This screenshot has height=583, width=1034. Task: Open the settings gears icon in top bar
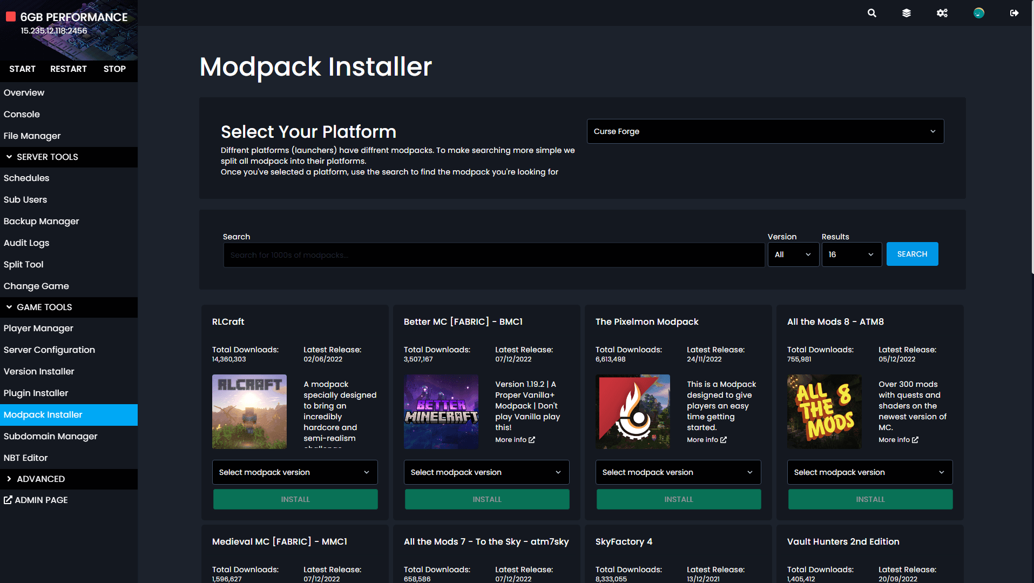pos(942,13)
